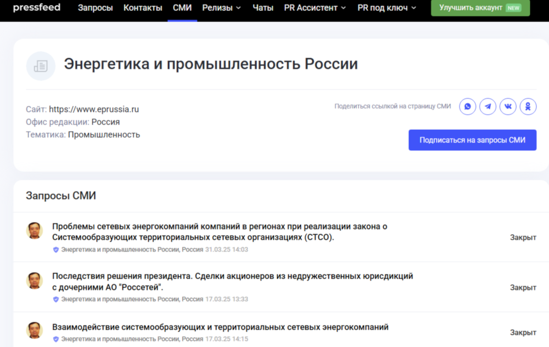Click the media outlet newspaper logo icon

coord(41,66)
